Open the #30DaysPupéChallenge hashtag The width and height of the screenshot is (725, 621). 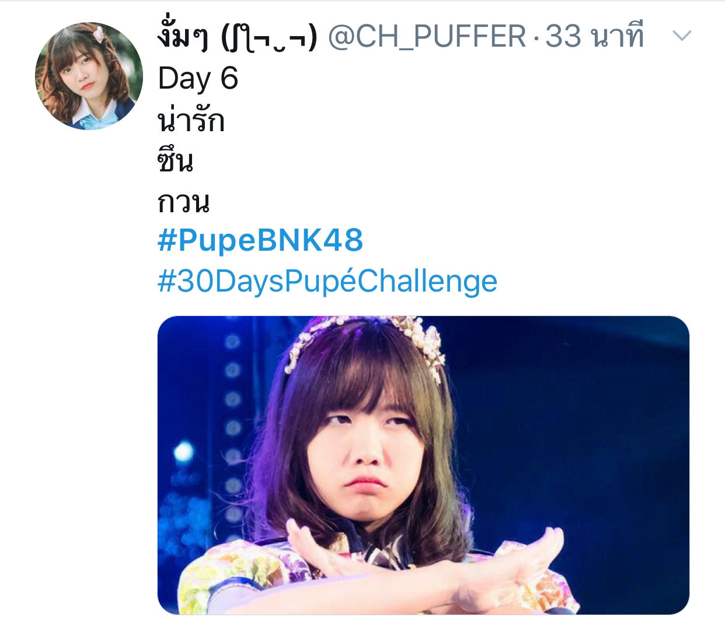(327, 281)
